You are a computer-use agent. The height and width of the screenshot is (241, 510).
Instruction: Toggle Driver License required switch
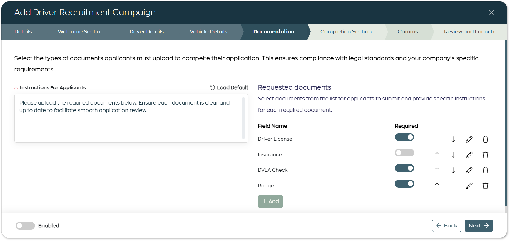[404, 137]
